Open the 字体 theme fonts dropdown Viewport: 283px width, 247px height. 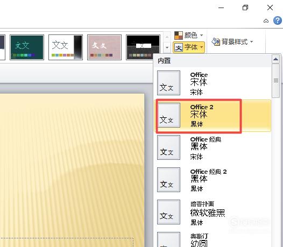tap(189, 47)
